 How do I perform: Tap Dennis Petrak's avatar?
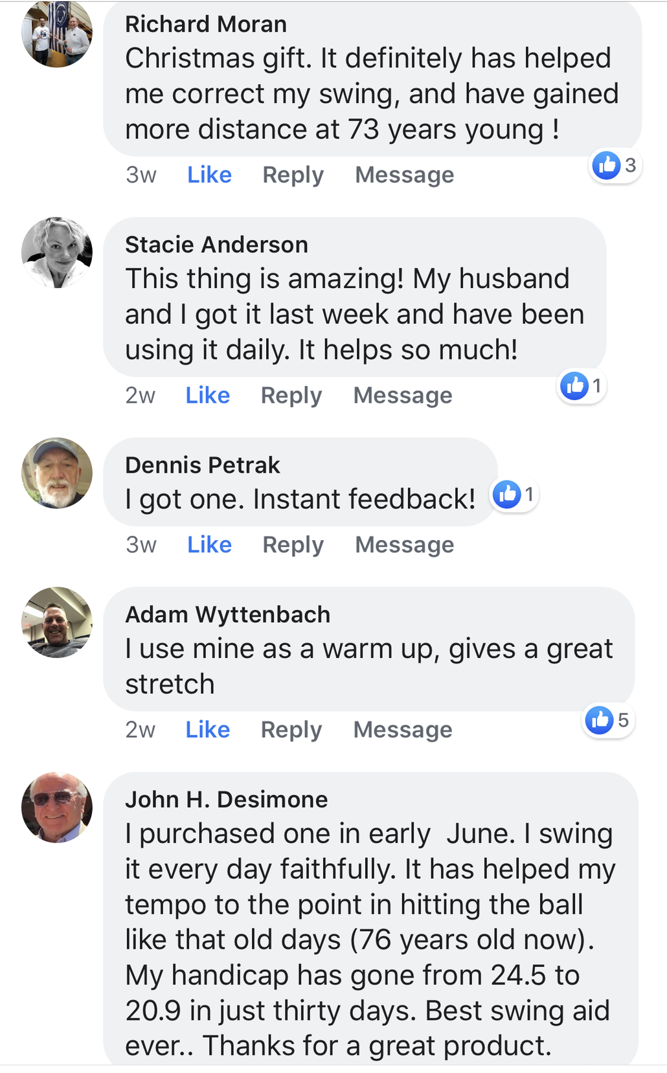[57, 473]
